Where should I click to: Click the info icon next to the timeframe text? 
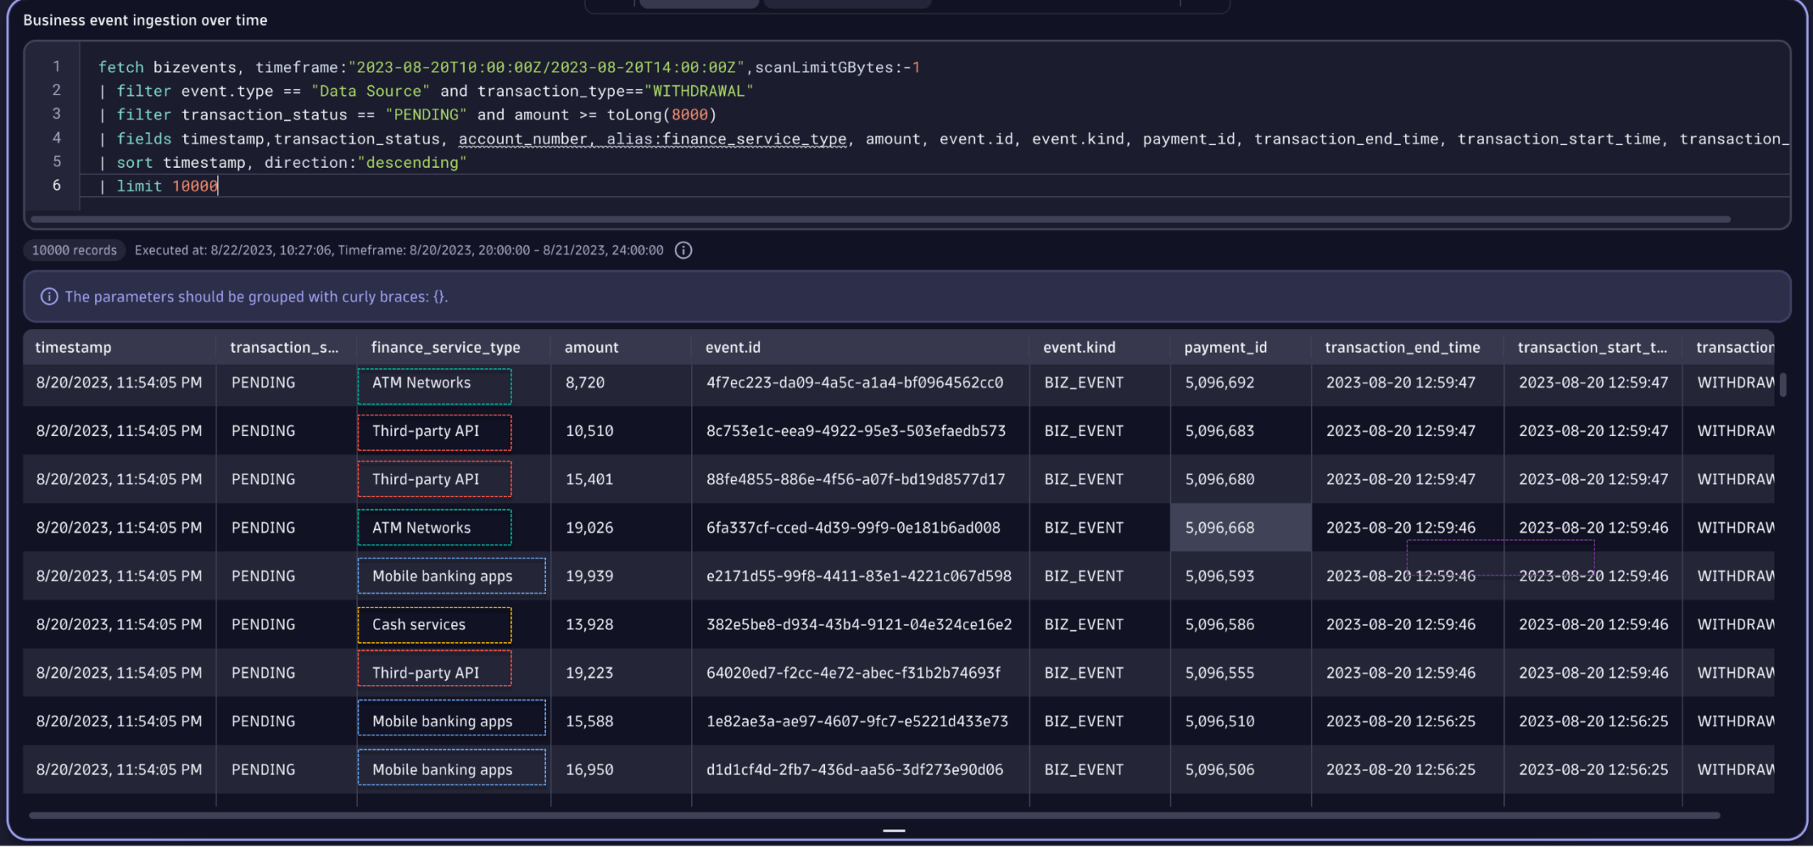[x=683, y=250]
